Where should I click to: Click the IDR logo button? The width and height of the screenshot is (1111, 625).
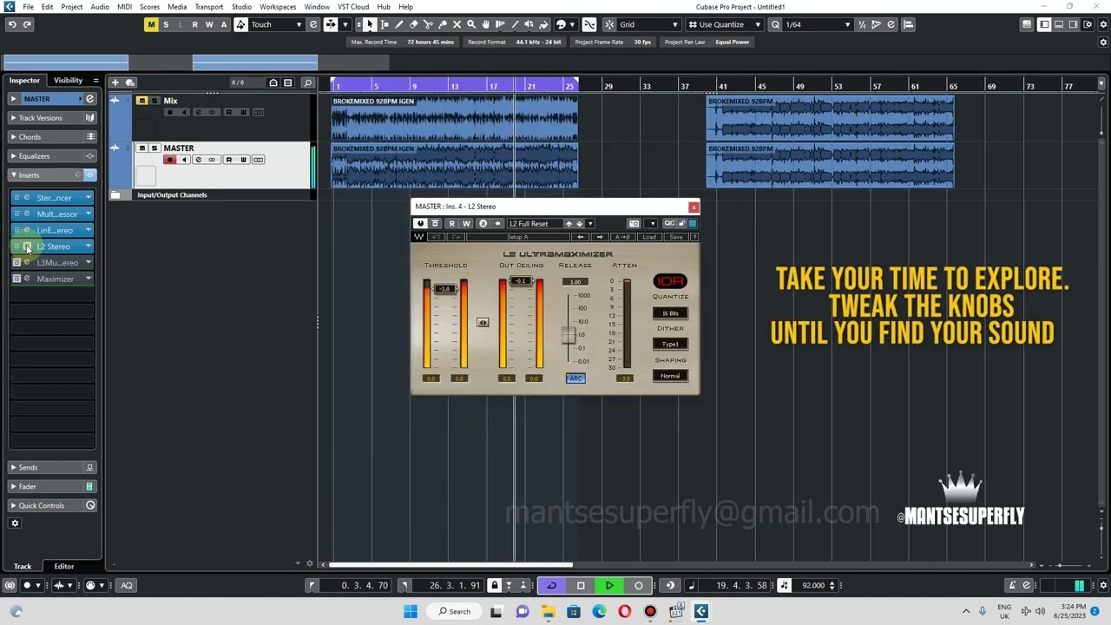coord(670,280)
